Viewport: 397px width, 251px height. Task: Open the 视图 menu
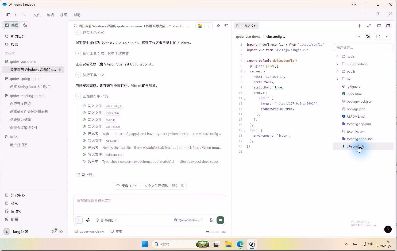coord(64,15)
